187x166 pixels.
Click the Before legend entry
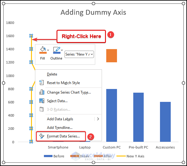54,156
